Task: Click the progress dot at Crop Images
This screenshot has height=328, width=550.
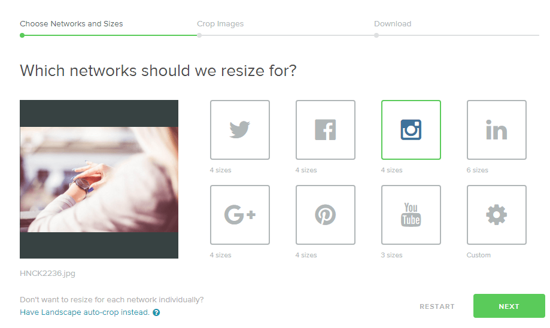Action: [199, 35]
